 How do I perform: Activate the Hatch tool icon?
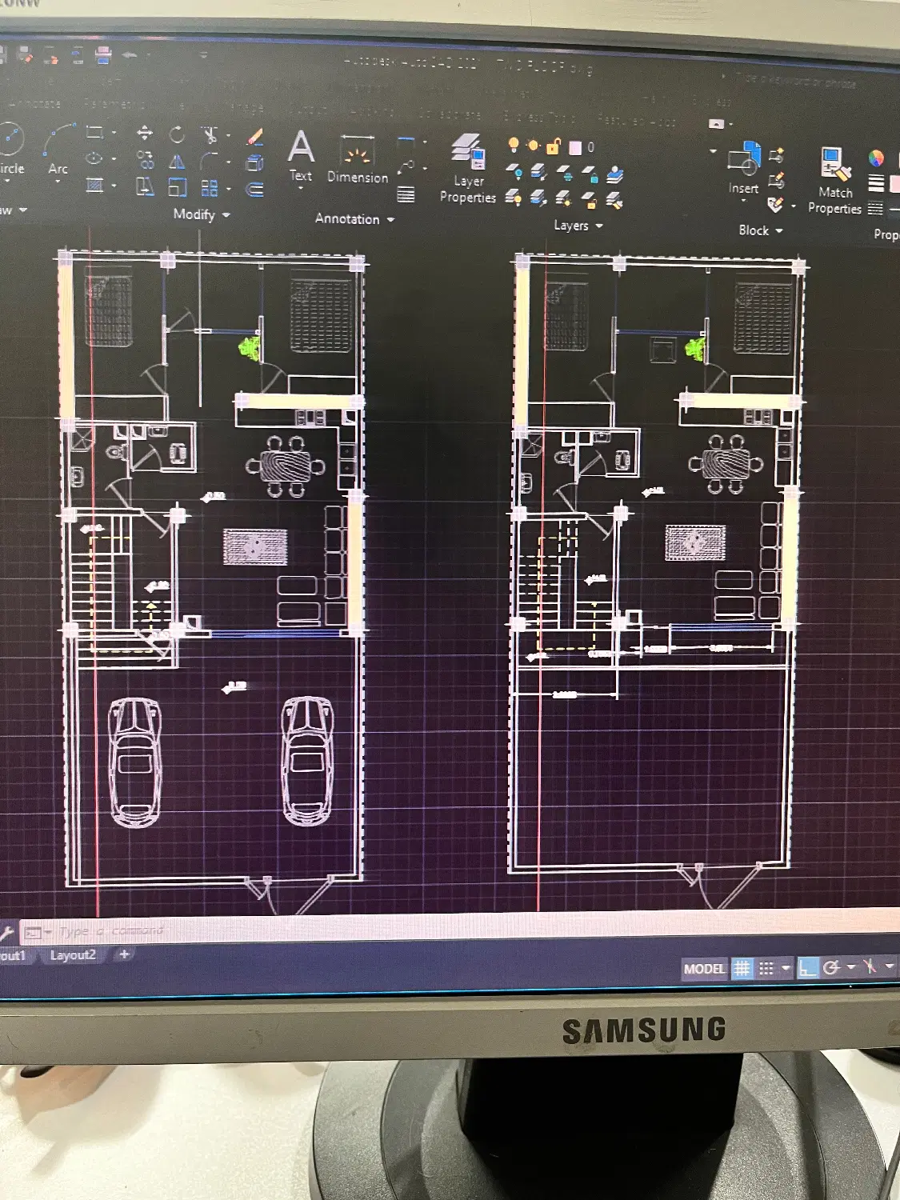(94, 186)
